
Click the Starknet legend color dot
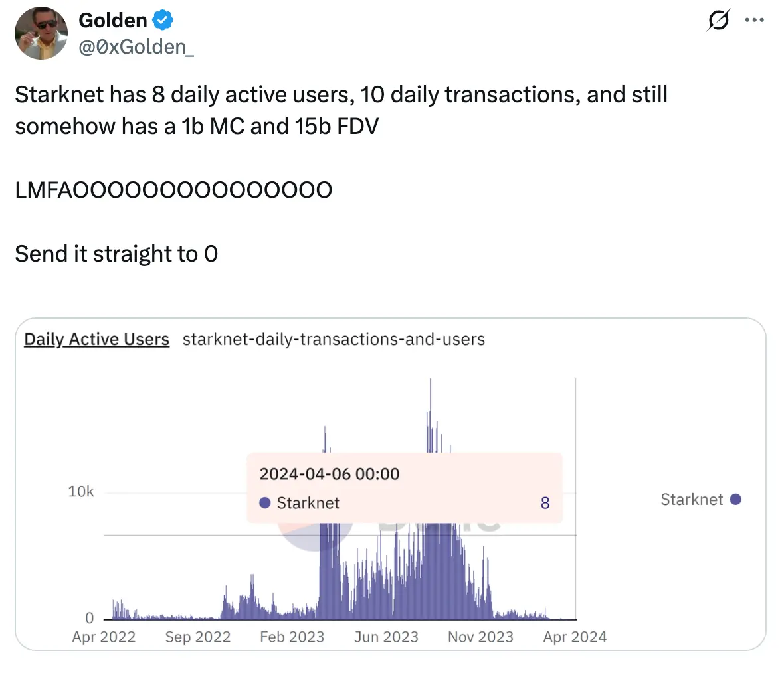[735, 500]
